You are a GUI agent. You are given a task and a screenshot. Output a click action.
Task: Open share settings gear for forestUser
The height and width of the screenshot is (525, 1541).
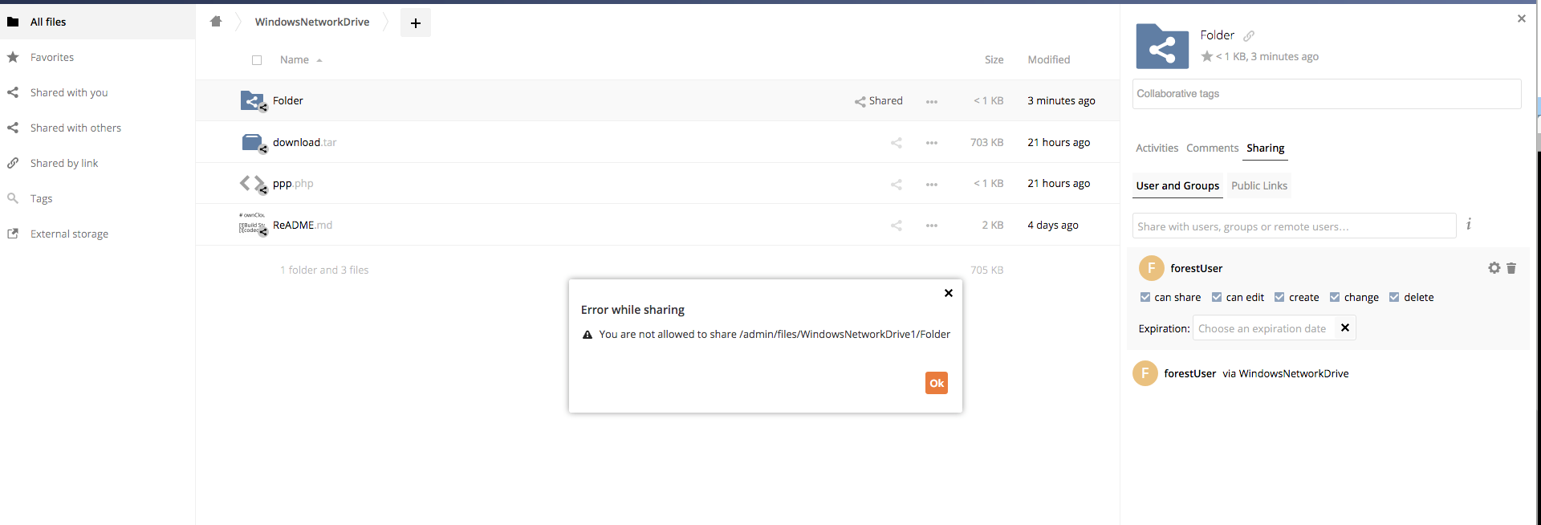pos(1494,268)
